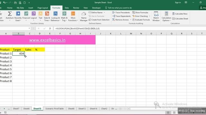Click the Insert Function fx button
The image size is (206, 115).
(50, 28)
